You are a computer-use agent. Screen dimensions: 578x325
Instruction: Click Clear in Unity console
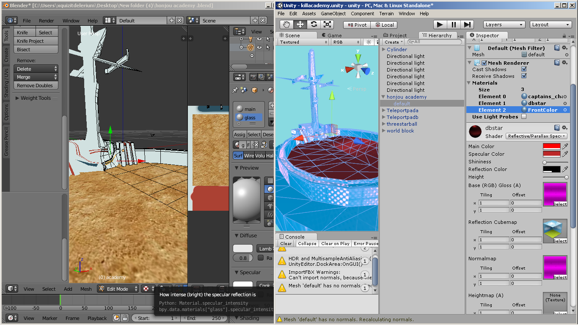[x=286, y=243]
